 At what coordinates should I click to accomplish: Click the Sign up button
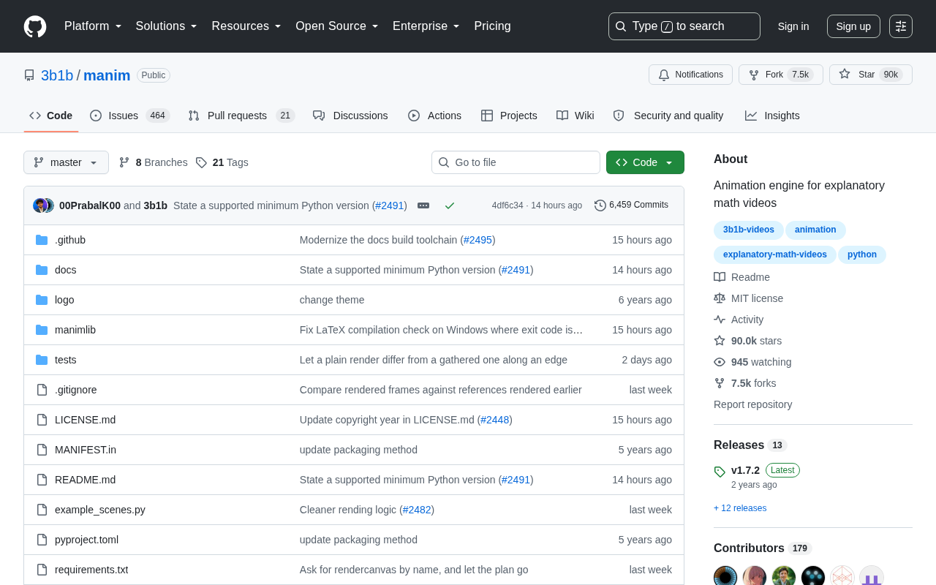pos(853,26)
